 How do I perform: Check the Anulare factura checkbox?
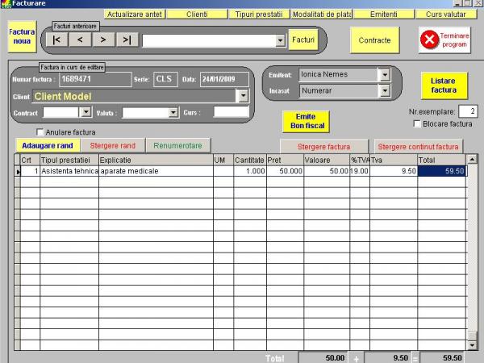40,132
